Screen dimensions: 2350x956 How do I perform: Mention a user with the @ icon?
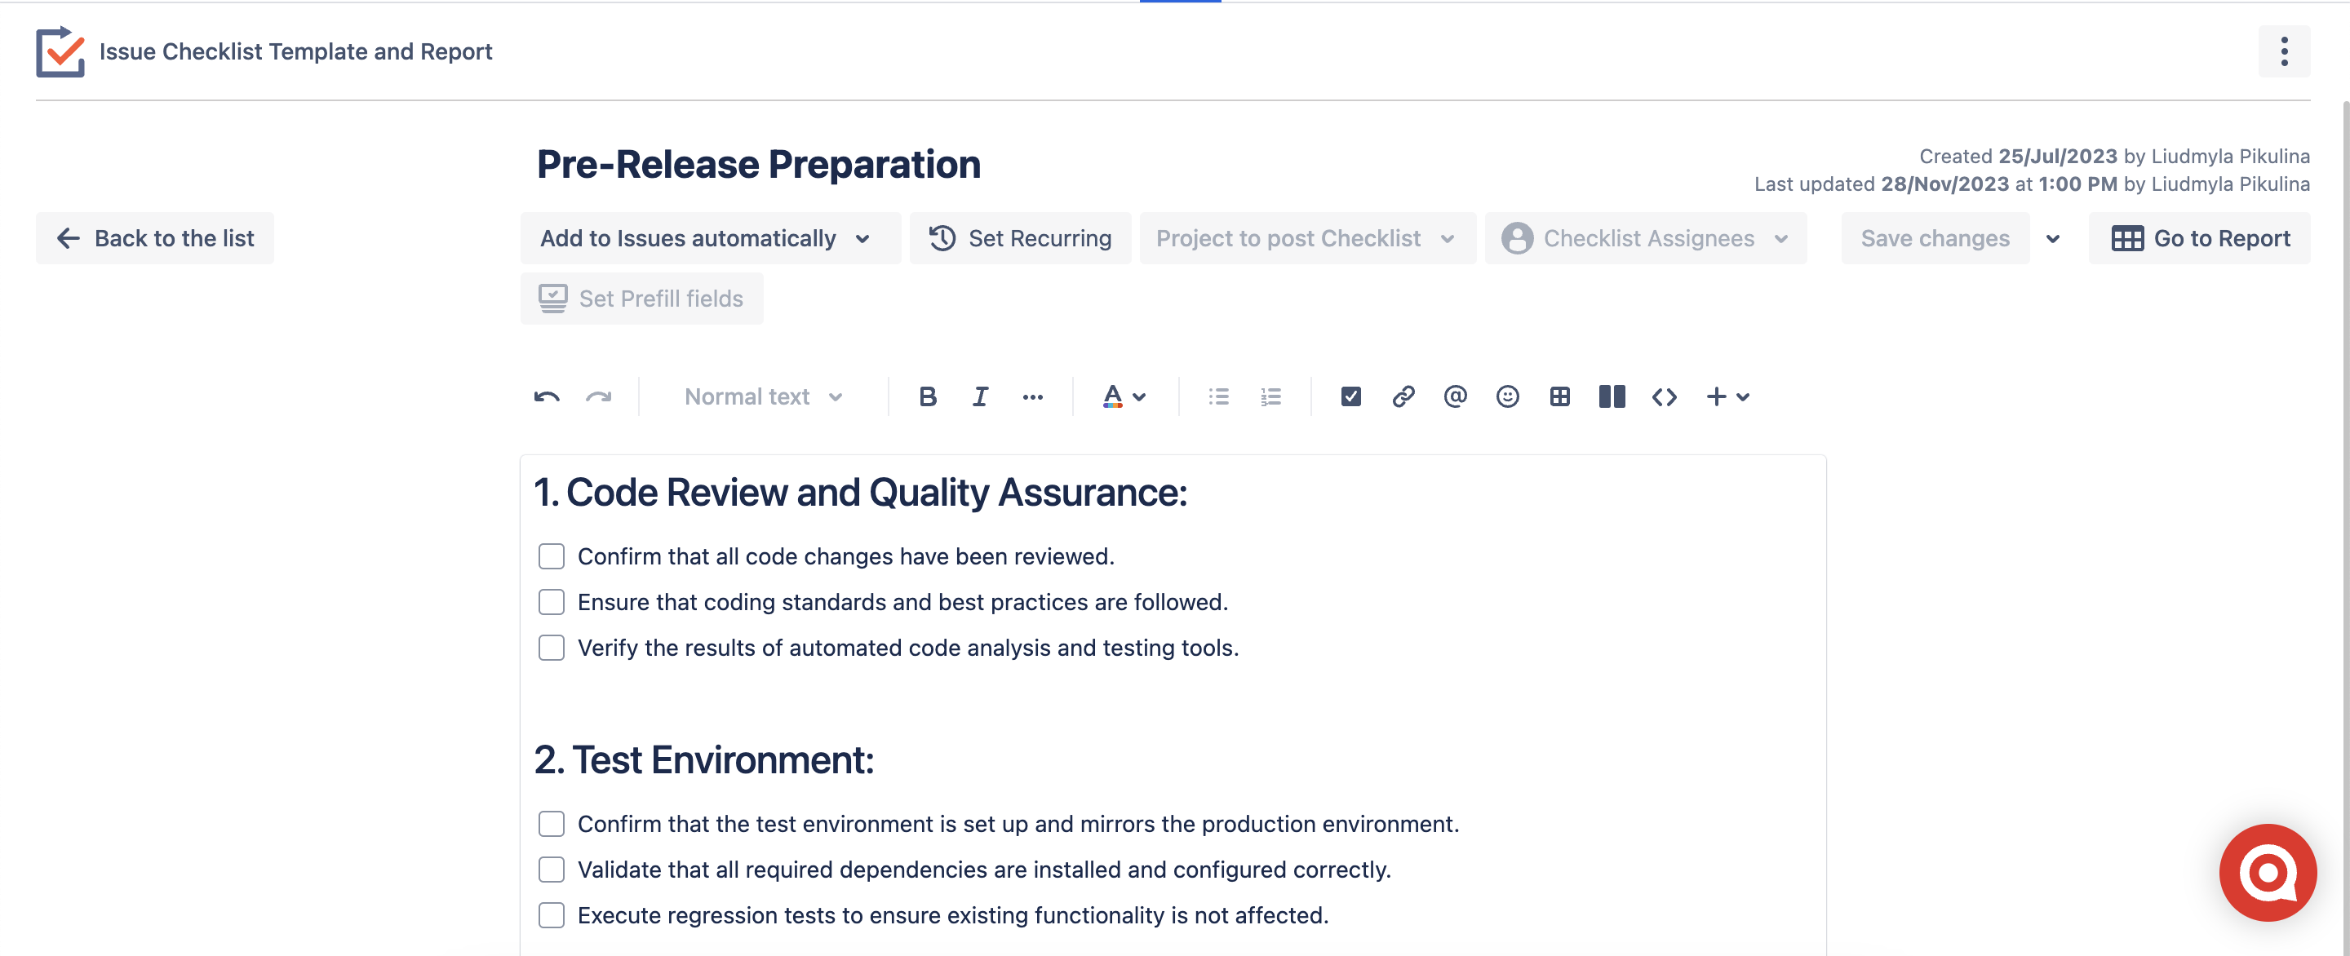click(x=1455, y=396)
